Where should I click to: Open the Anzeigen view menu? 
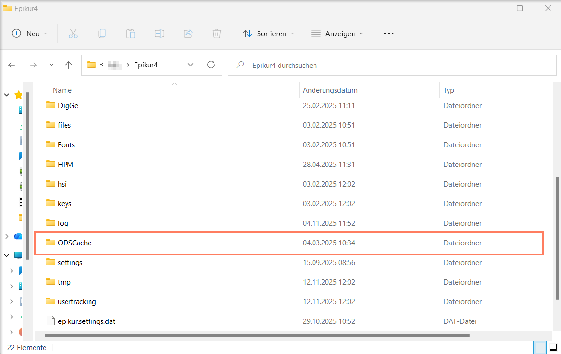click(x=337, y=33)
